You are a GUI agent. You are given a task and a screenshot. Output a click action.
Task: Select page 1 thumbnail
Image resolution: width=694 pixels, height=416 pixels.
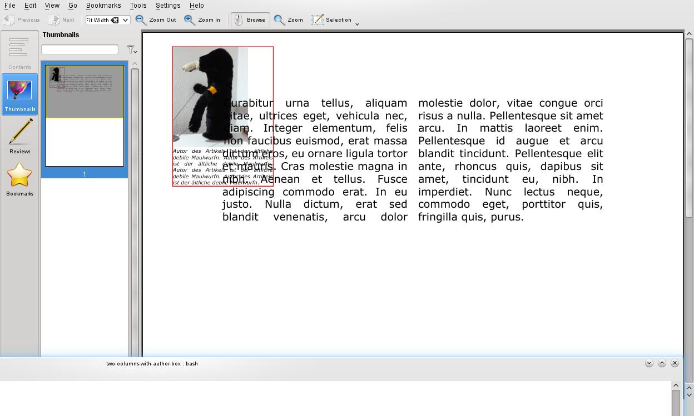(85, 116)
